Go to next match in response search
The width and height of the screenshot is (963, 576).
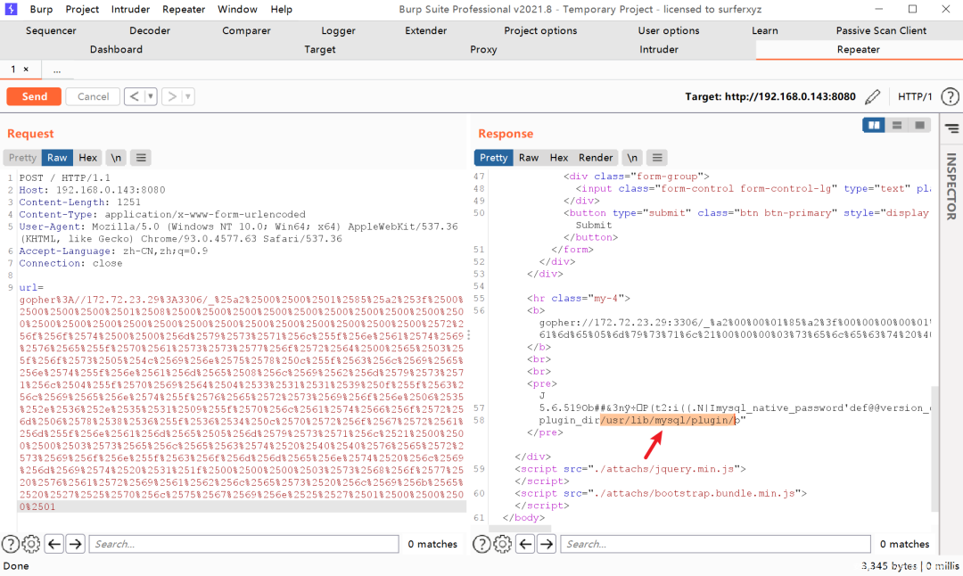[546, 543]
